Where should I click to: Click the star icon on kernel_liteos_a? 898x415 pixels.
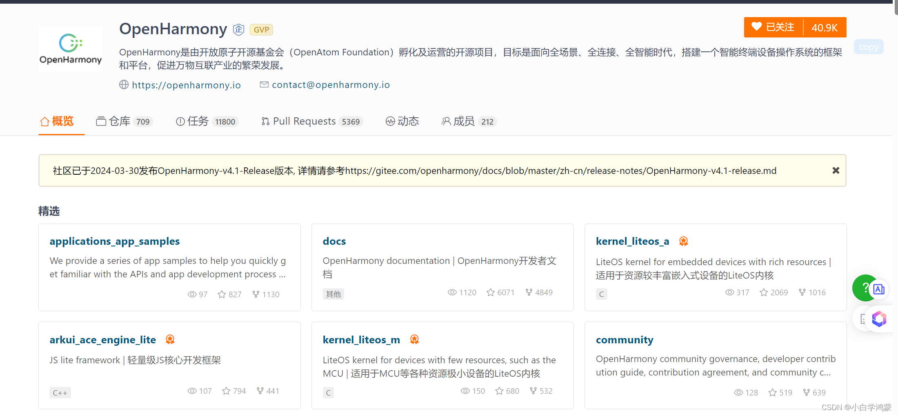coord(764,292)
